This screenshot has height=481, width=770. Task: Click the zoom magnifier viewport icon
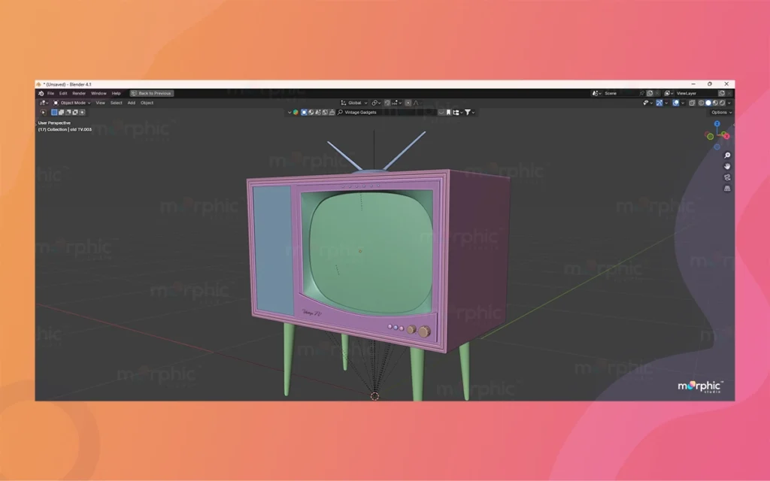coord(727,155)
